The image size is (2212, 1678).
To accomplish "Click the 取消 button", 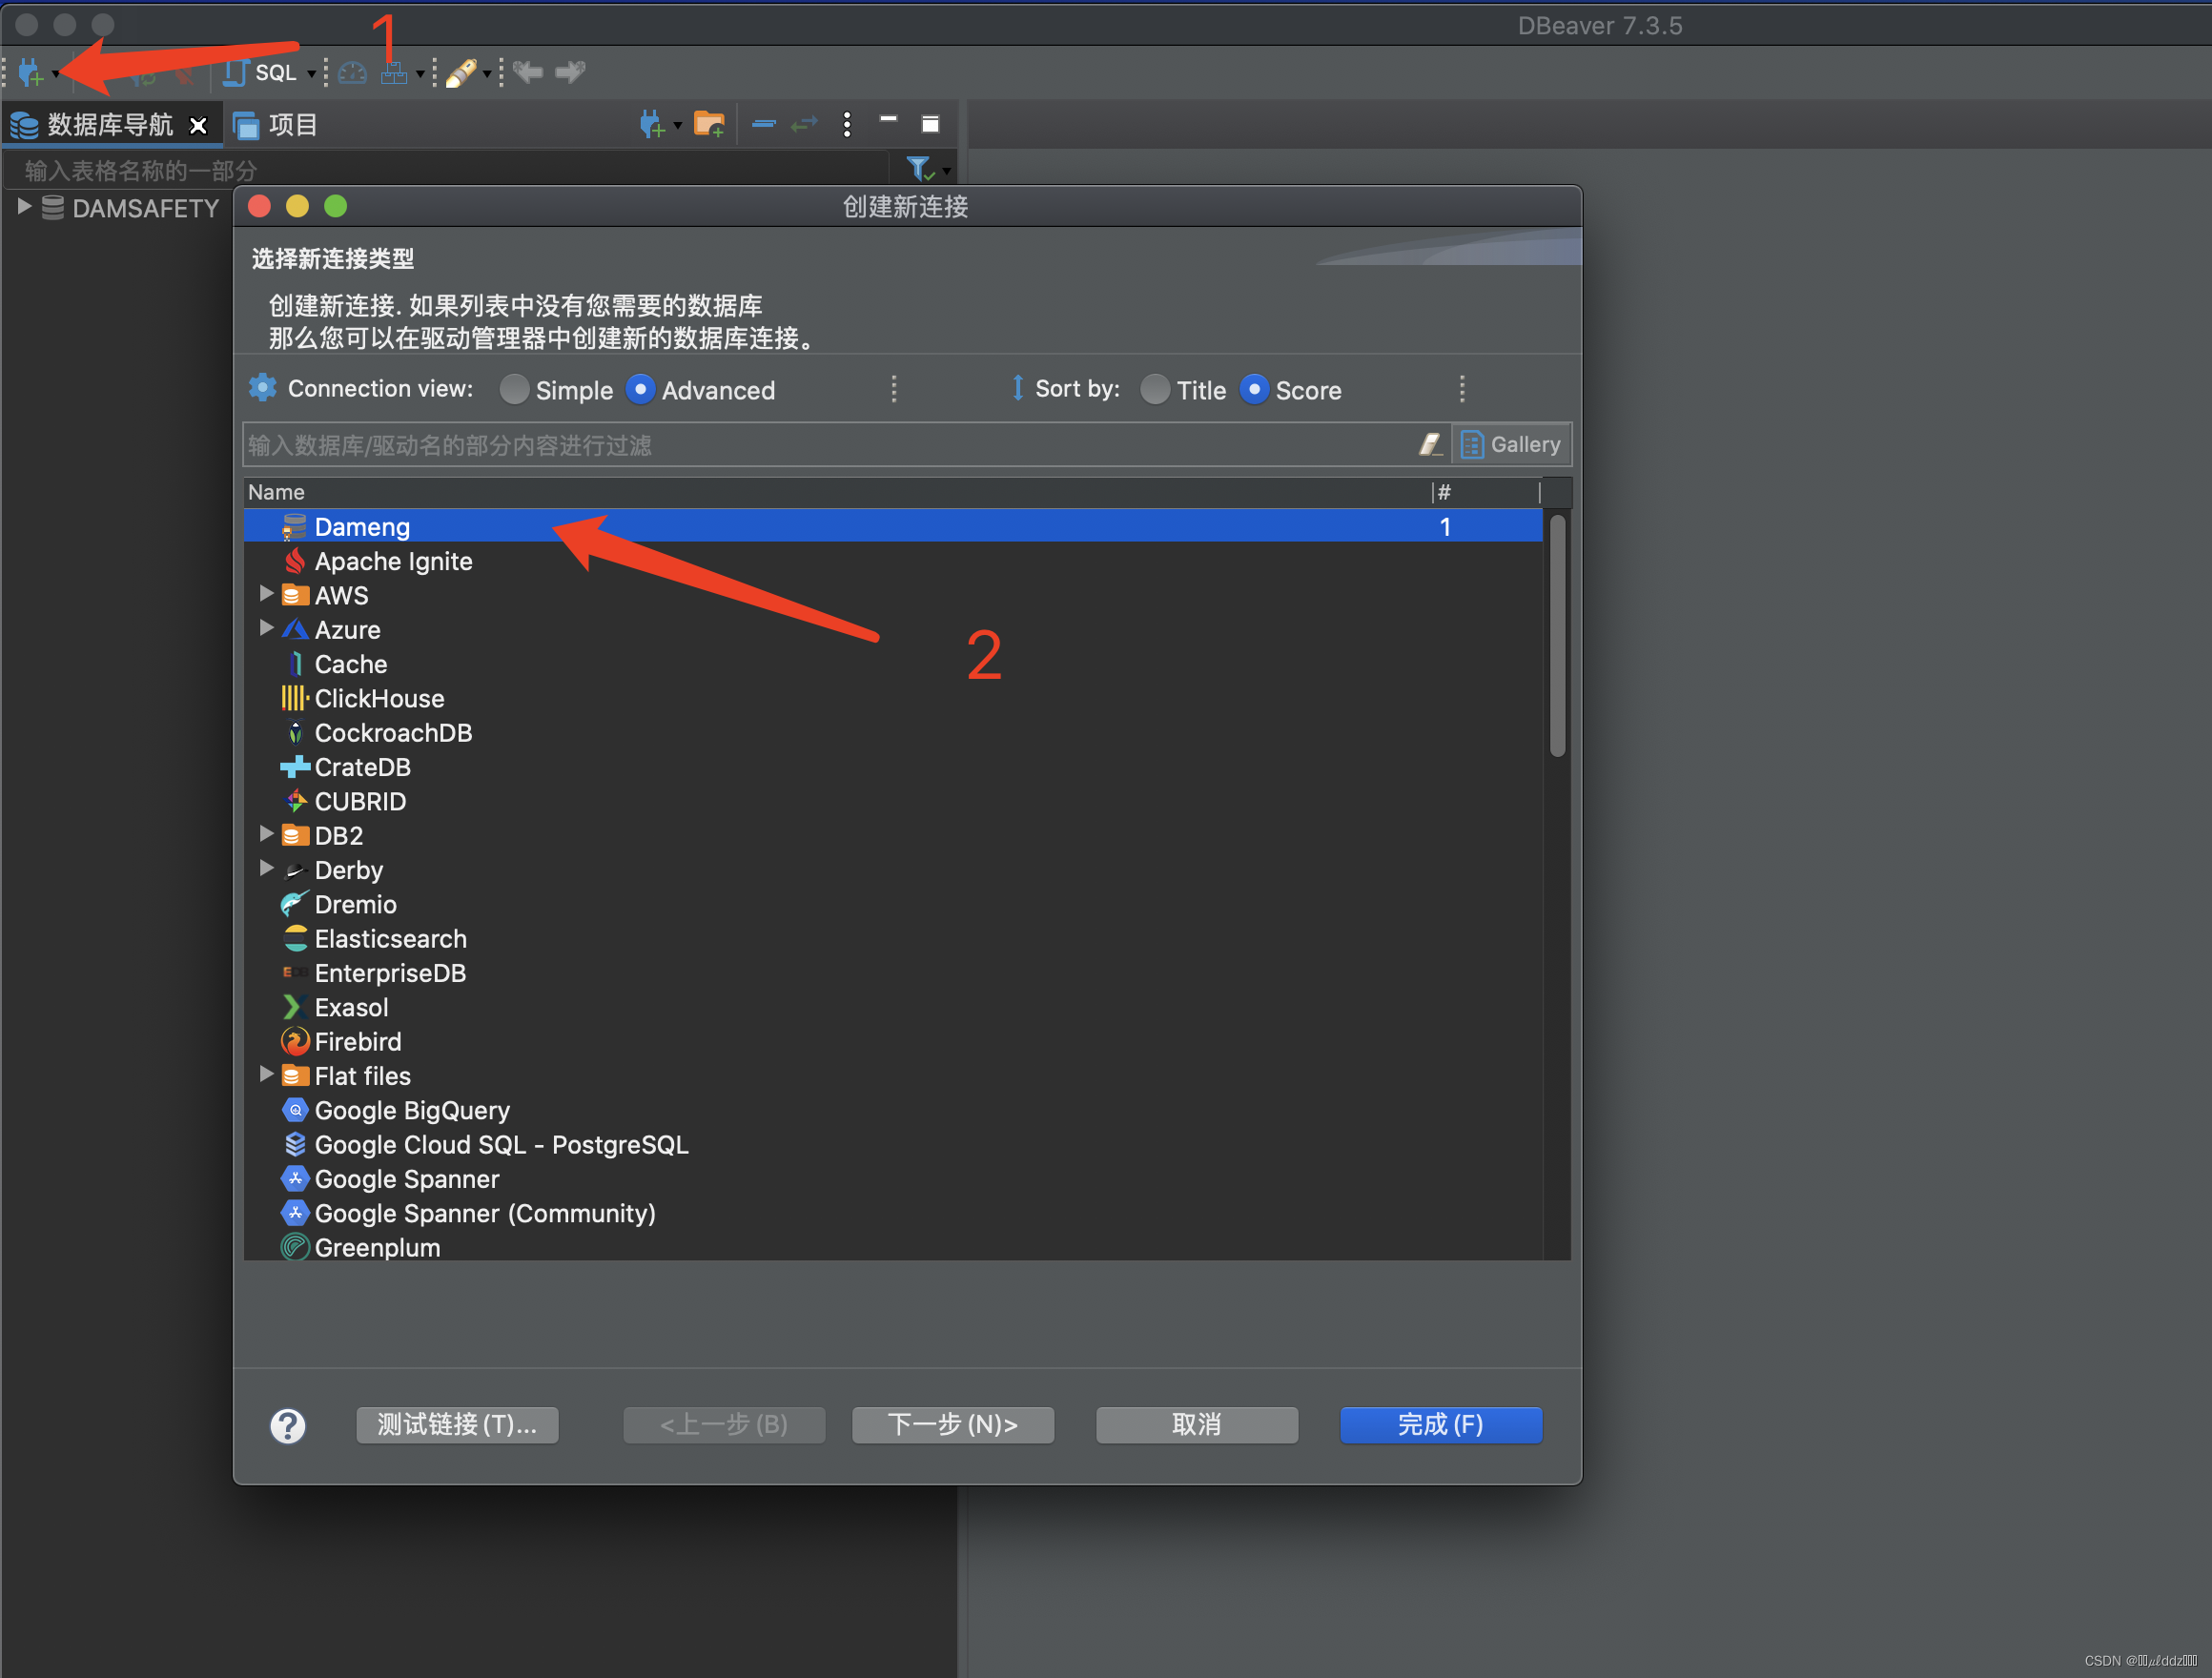I will tap(1197, 1425).
